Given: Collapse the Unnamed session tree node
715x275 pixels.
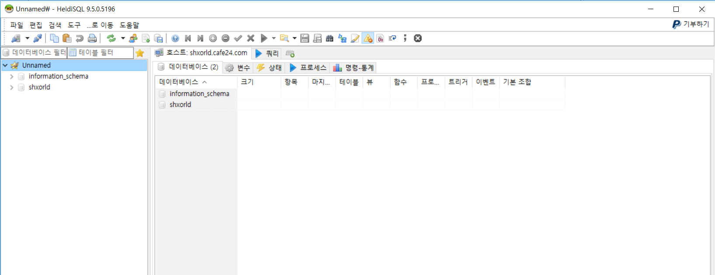Looking at the screenshot, I should (x=5, y=65).
